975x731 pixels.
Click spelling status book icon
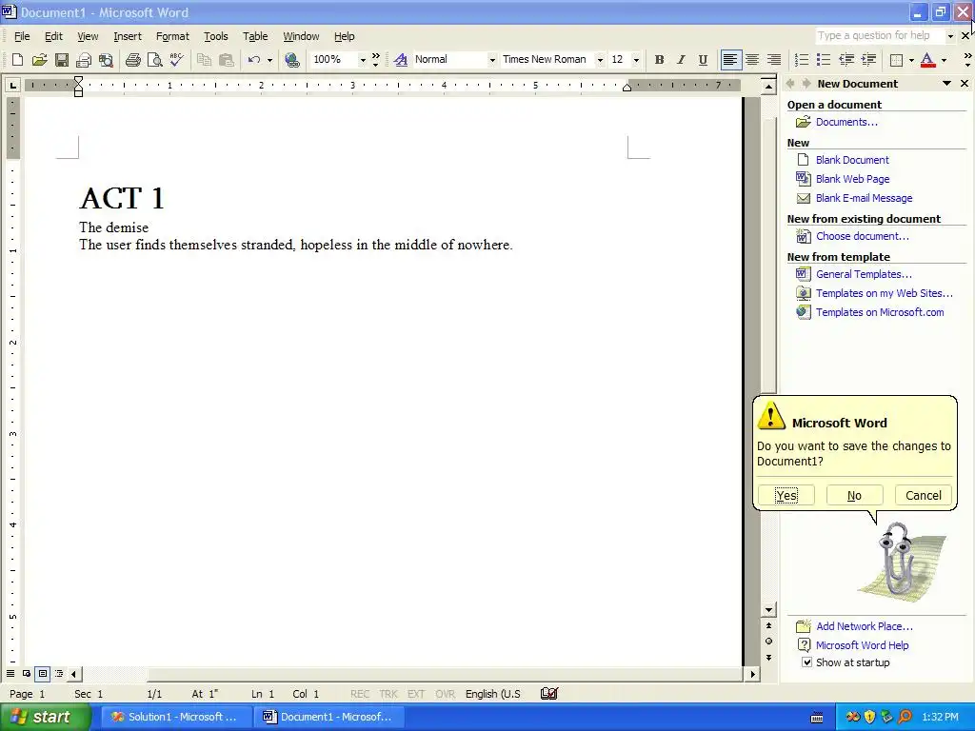[549, 694]
